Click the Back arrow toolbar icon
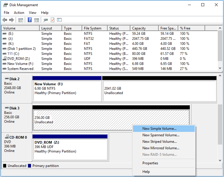 5,20
